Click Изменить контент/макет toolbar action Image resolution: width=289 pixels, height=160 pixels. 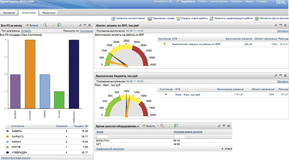[x=128, y=19]
